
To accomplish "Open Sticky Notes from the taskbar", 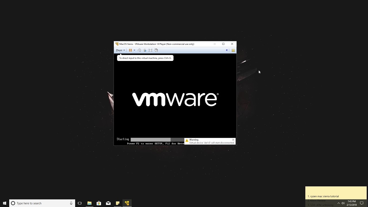I will tap(118, 203).
